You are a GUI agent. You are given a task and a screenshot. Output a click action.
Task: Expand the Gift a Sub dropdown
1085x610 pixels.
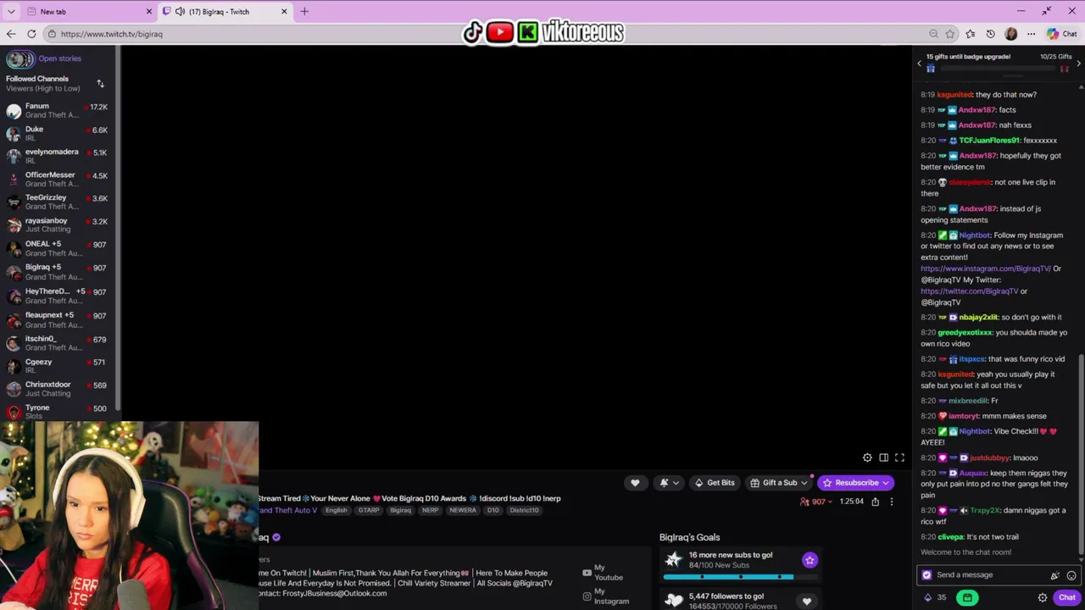(779, 482)
